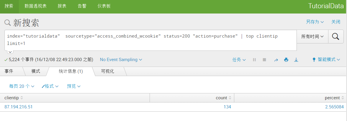The height and width of the screenshot is (121, 347).
Task: Sort by count column arrows
Action: point(230,98)
